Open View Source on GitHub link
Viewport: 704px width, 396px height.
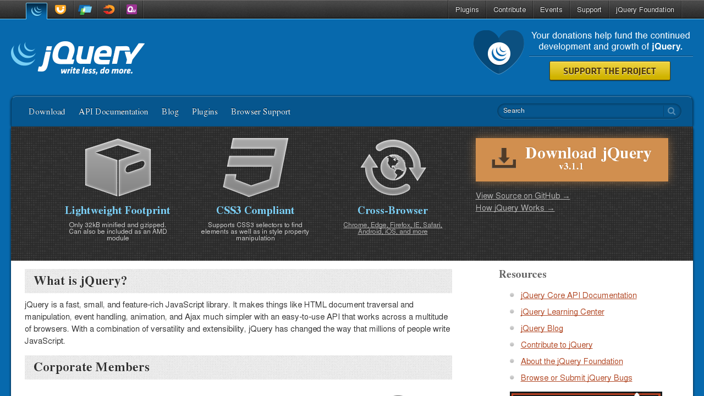coord(522,196)
